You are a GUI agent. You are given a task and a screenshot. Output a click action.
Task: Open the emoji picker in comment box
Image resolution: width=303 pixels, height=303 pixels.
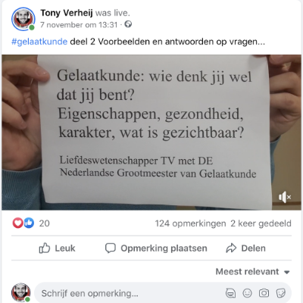point(247,293)
